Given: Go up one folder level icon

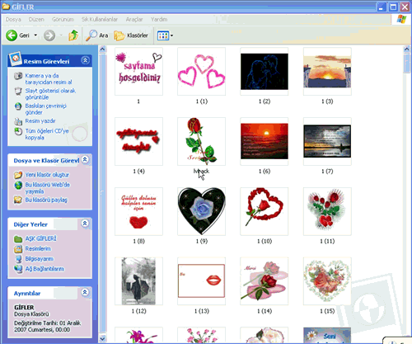Looking at the screenshot, I should click(x=73, y=35).
